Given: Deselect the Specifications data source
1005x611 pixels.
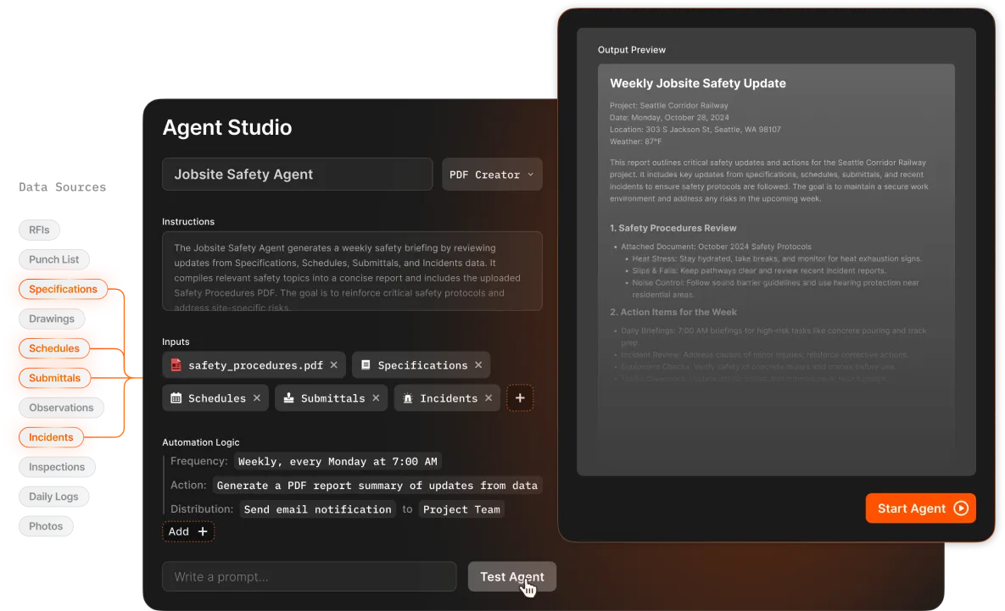Looking at the screenshot, I should click(x=63, y=289).
